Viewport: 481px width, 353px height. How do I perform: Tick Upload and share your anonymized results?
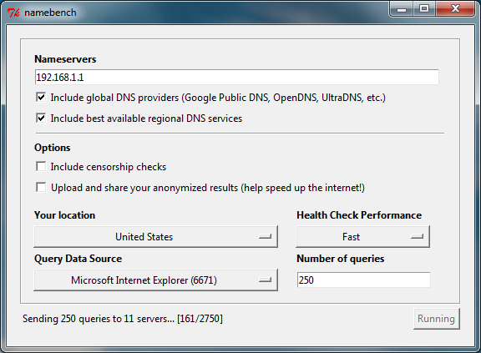[41, 187]
